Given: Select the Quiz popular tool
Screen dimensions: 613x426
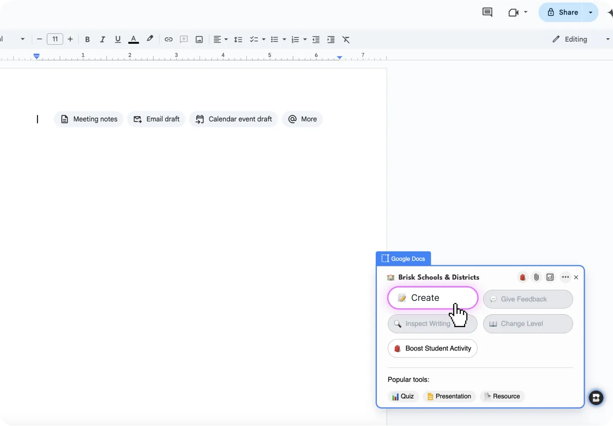Looking at the screenshot, I should coord(403,396).
